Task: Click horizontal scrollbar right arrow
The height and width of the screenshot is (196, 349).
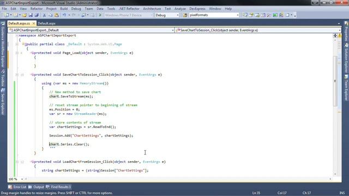Action: 330,179
